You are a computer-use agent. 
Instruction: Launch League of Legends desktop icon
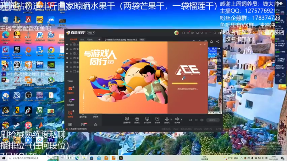tap(17, 21)
